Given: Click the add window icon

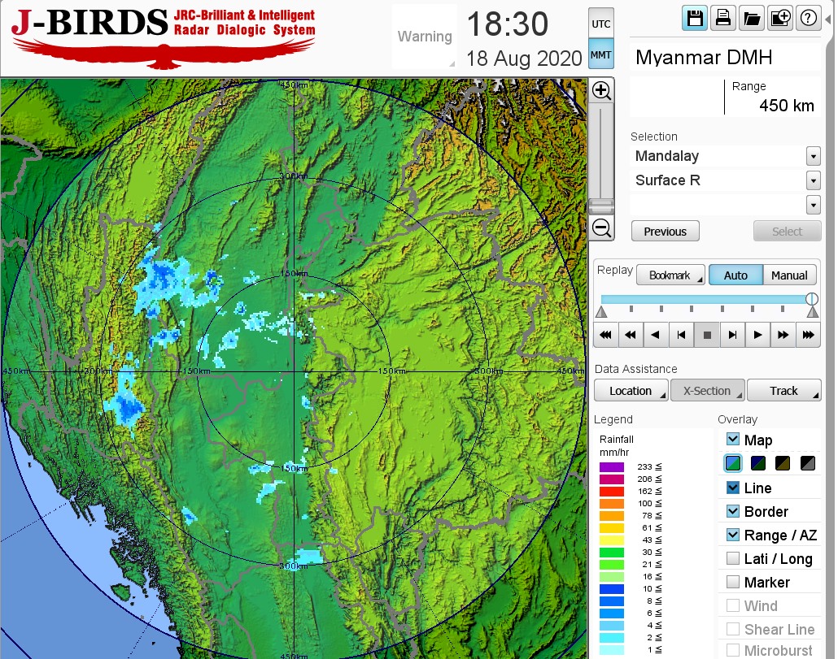Looking at the screenshot, I should (x=779, y=19).
